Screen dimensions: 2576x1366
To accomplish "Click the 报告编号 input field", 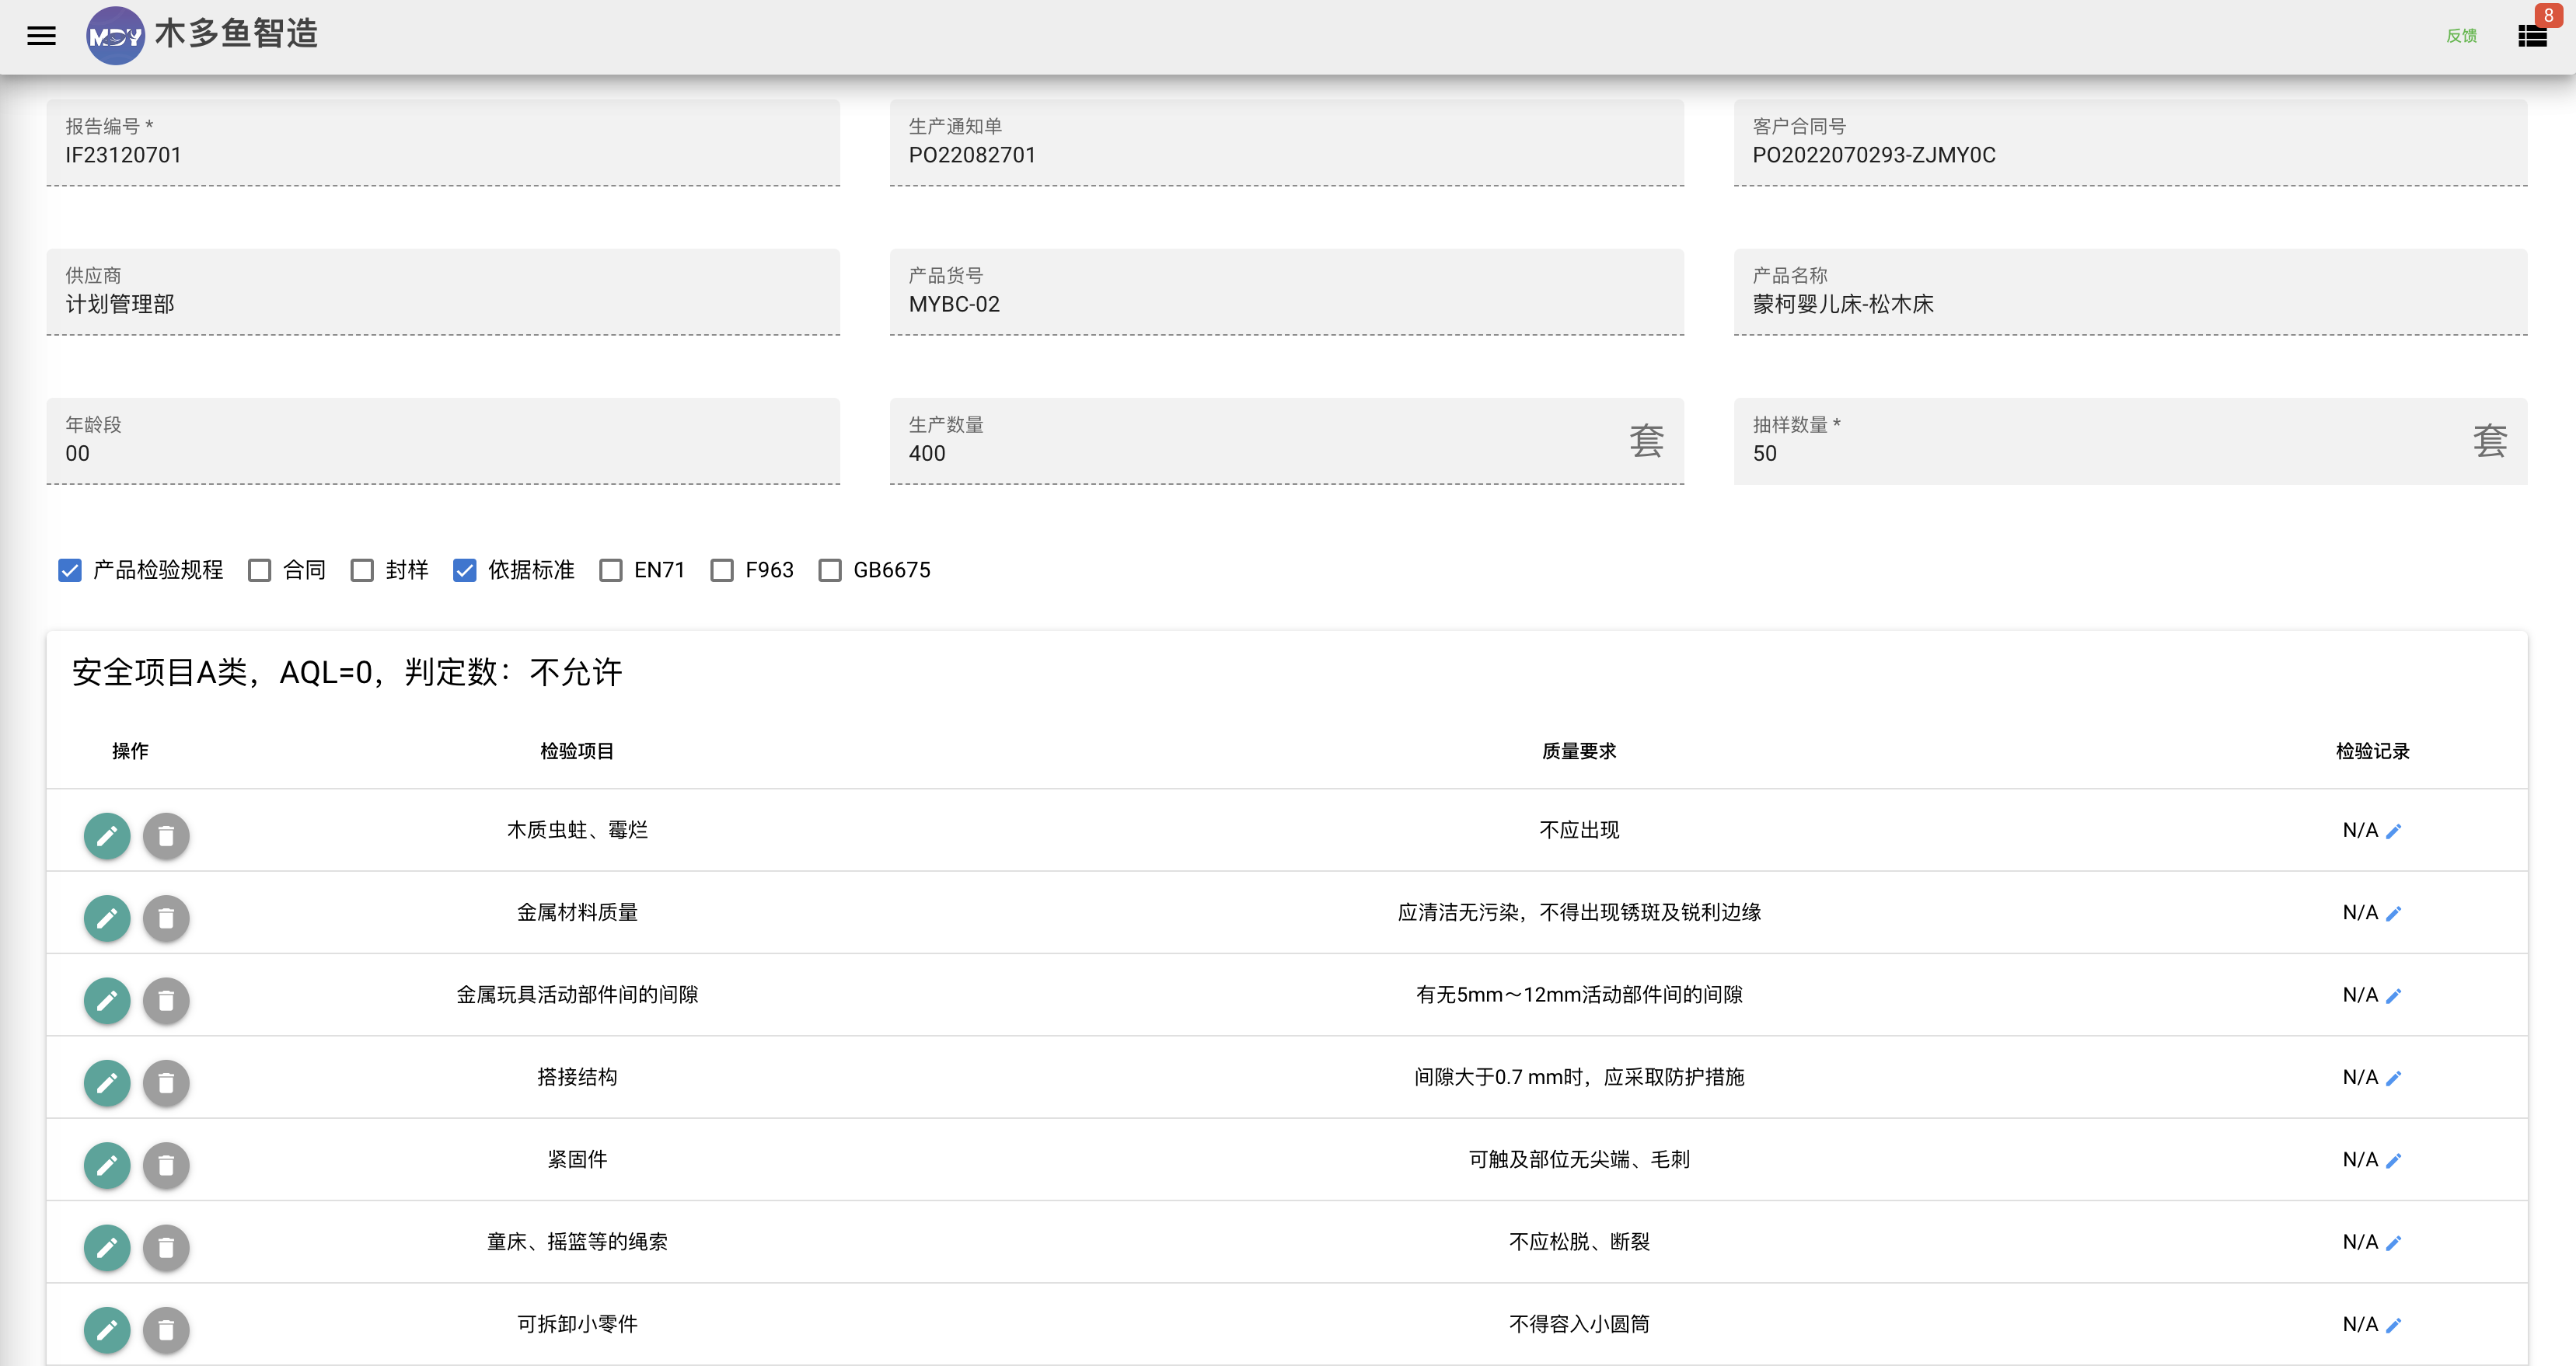I will tap(443, 142).
